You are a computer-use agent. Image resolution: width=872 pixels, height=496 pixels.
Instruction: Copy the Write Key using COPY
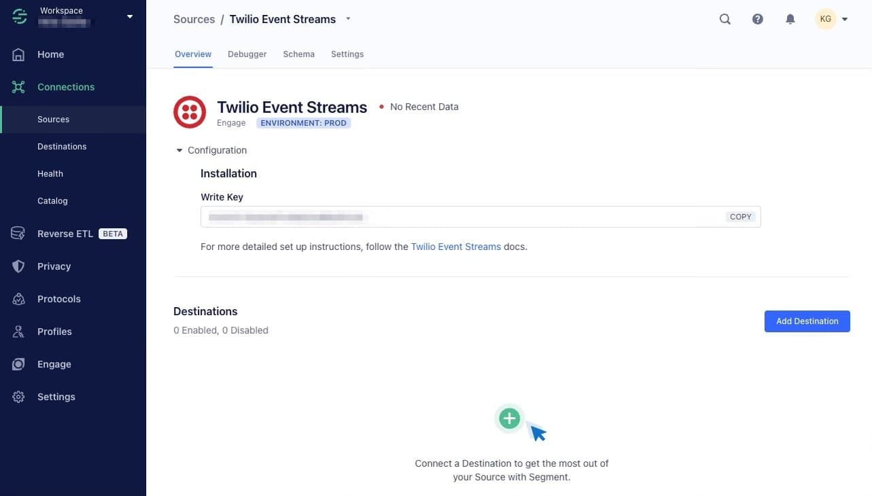[740, 216]
